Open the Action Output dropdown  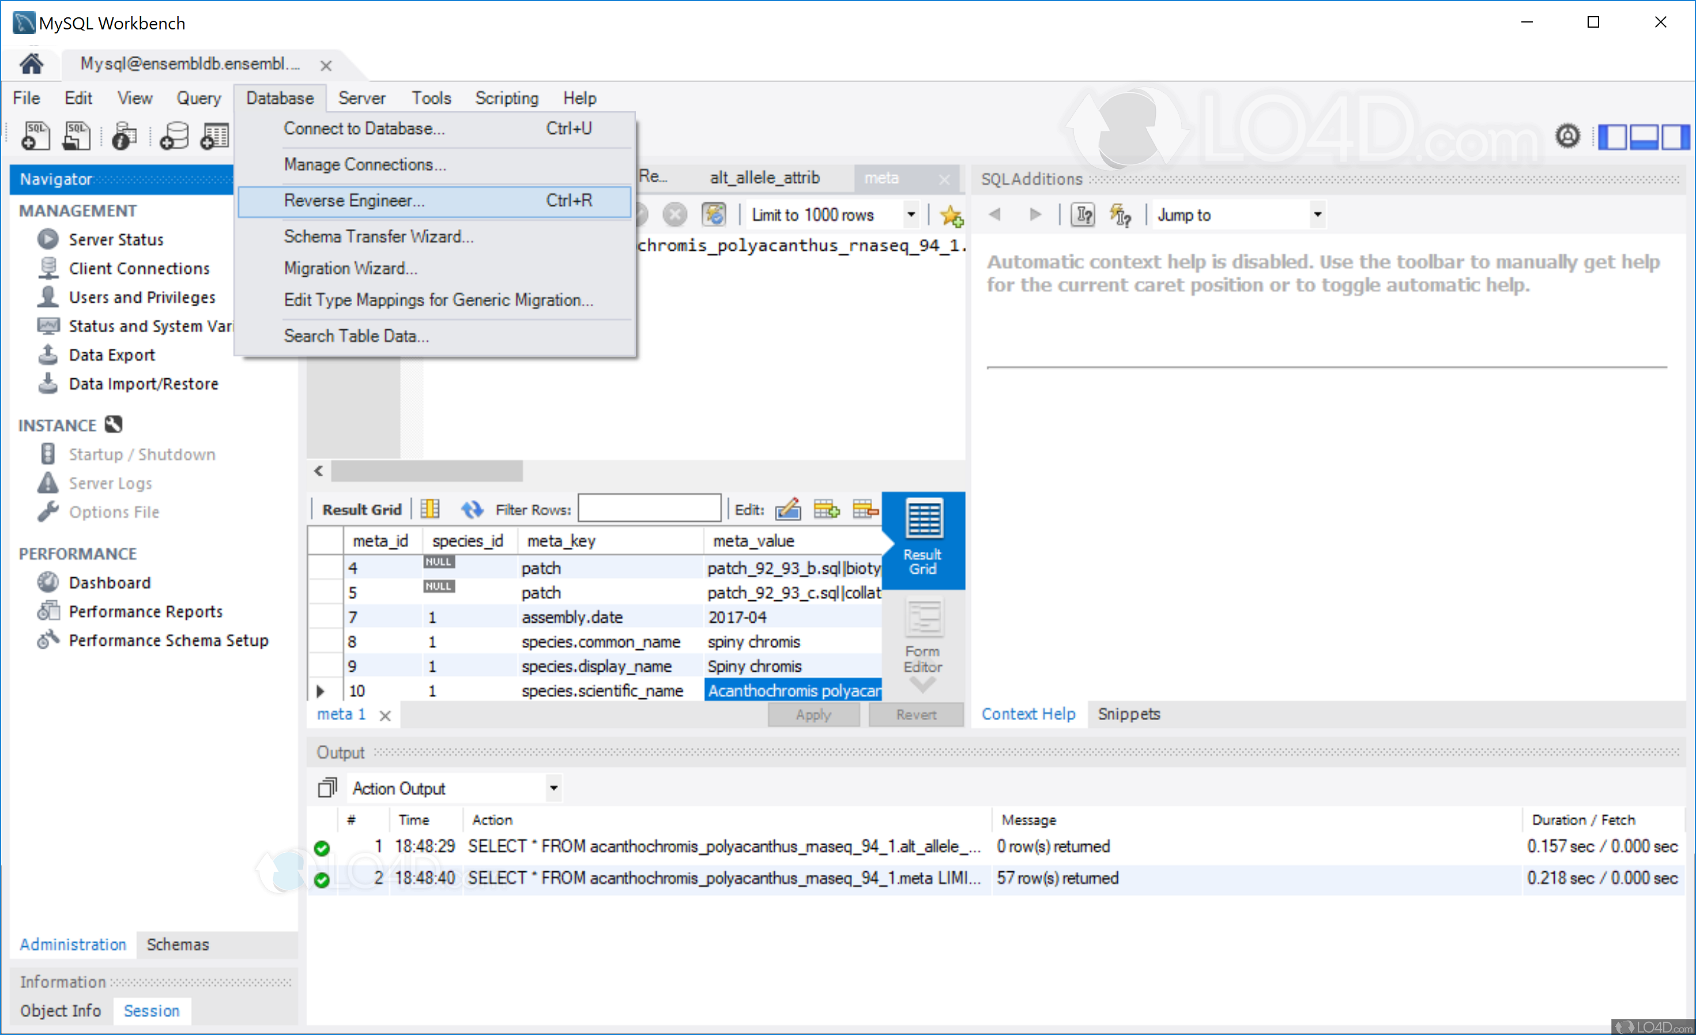553,788
